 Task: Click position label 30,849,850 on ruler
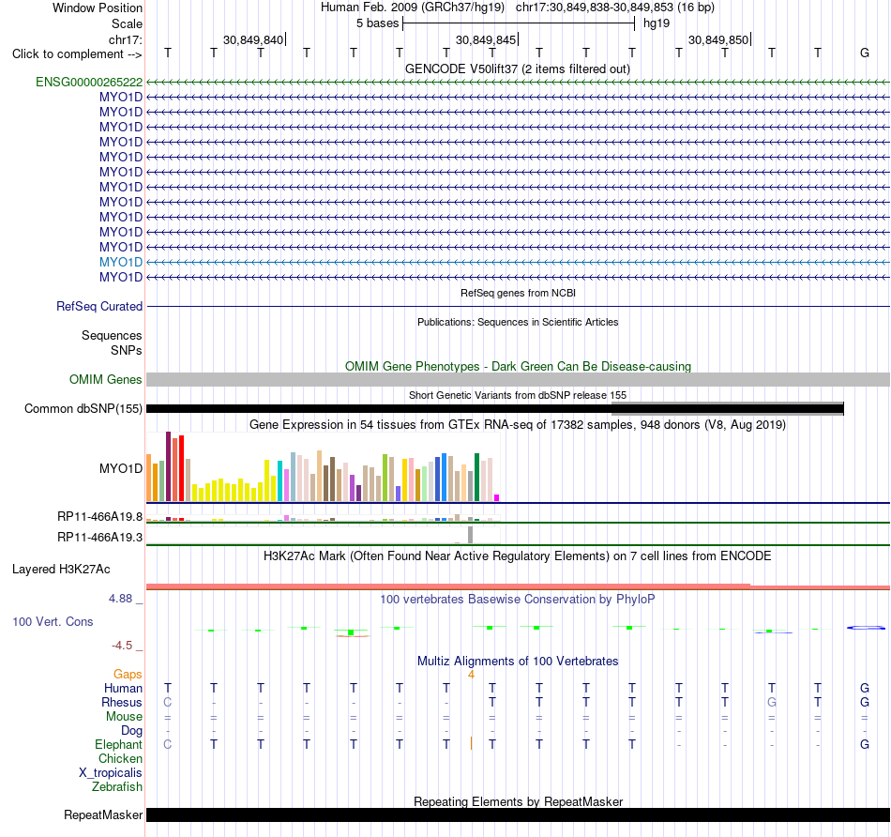click(x=718, y=39)
